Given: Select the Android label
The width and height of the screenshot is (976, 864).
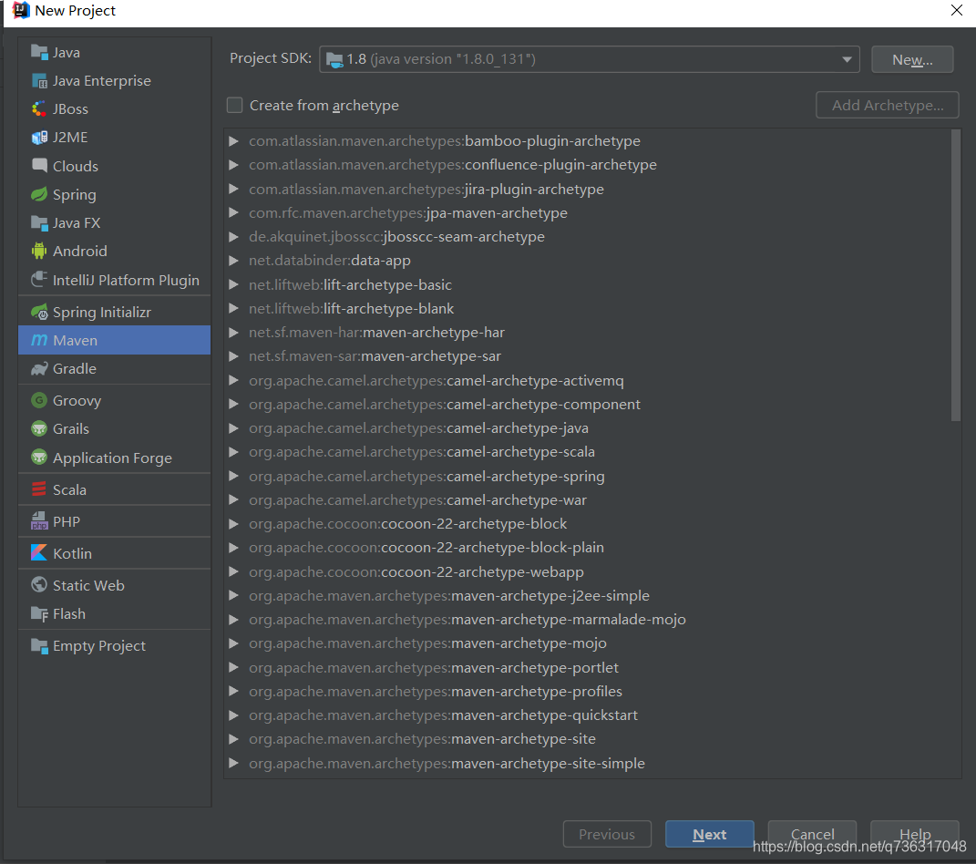Looking at the screenshot, I should tap(80, 251).
